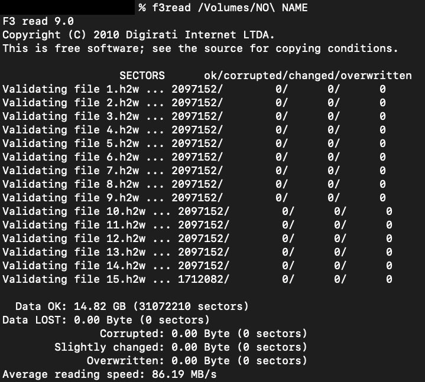Click the "Slightly changed" result line
425x382 pixels.
(181, 347)
